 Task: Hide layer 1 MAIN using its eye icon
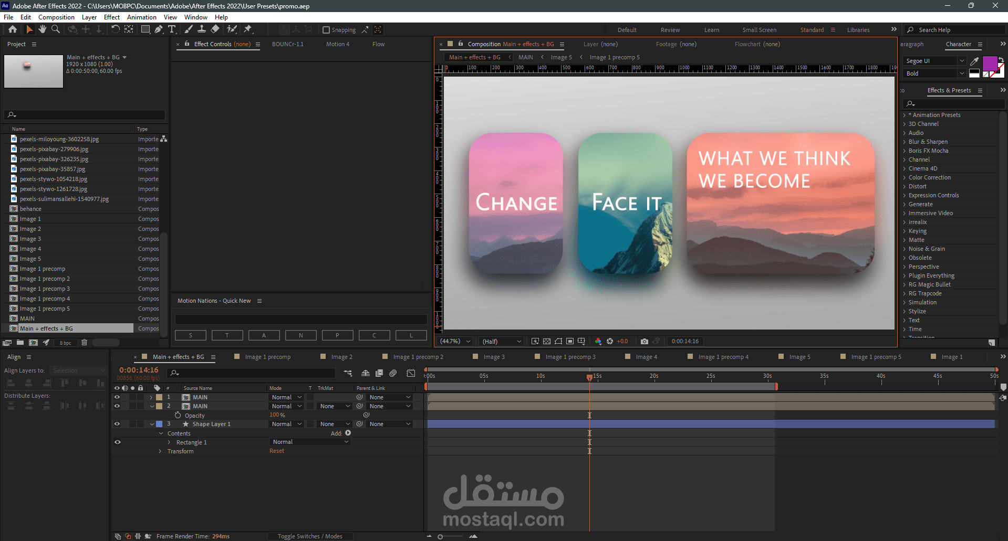coord(117,397)
